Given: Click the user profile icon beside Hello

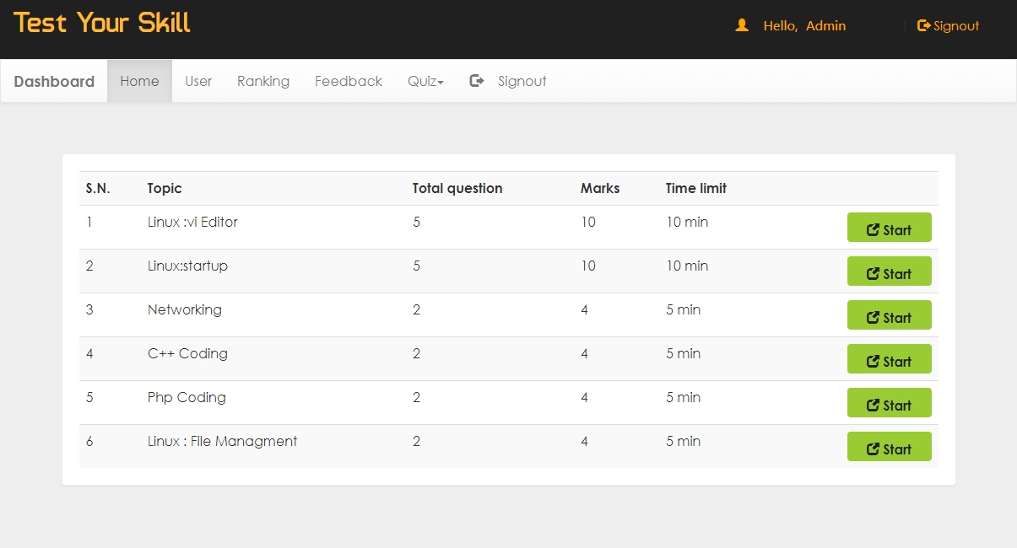Looking at the screenshot, I should (742, 26).
